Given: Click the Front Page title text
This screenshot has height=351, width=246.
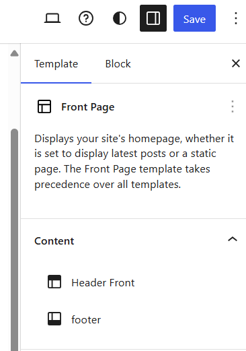Looking at the screenshot, I should (x=88, y=107).
